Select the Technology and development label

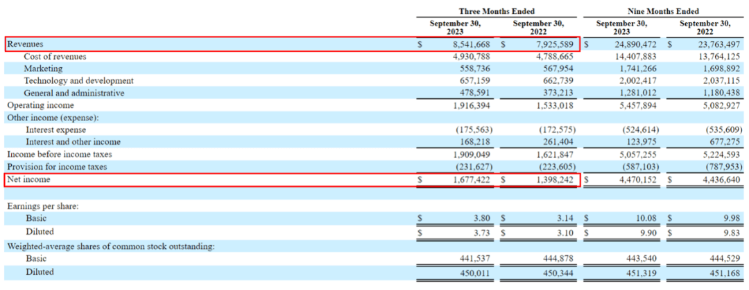[78, 81]
